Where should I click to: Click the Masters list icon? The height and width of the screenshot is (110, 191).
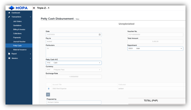coord(9,58)
